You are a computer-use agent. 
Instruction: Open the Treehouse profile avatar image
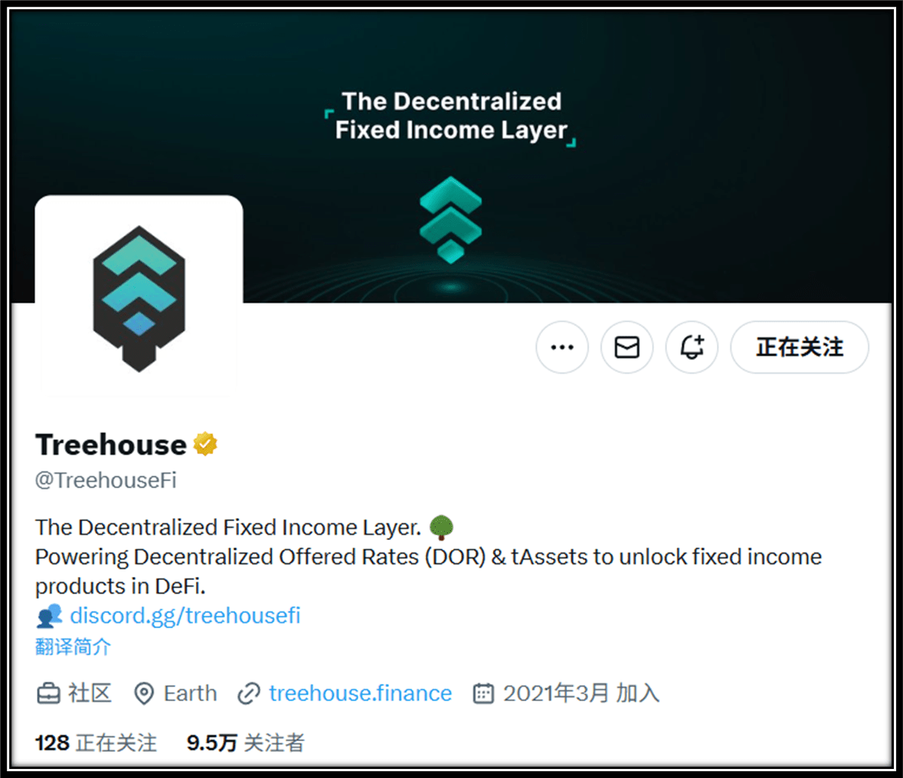point(139,297)
